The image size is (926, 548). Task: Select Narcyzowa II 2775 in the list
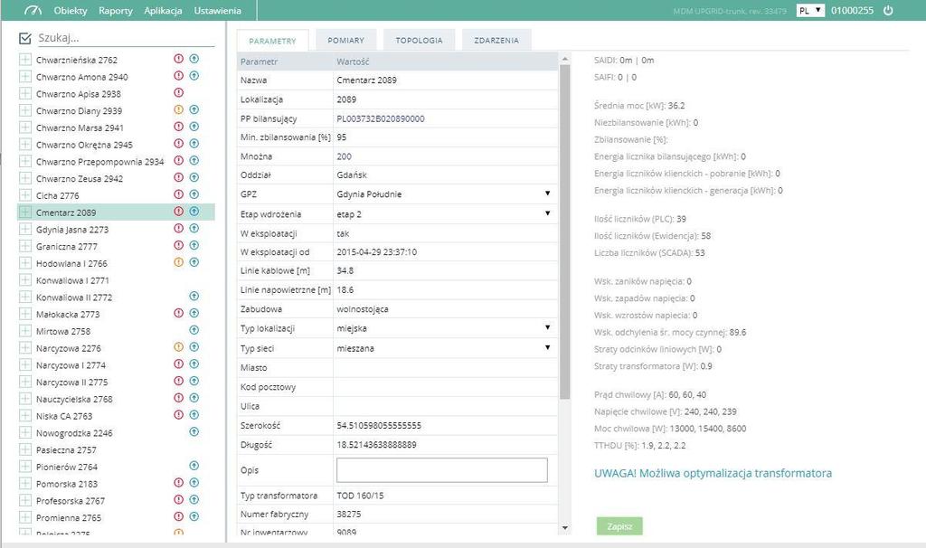coord(71,383)
